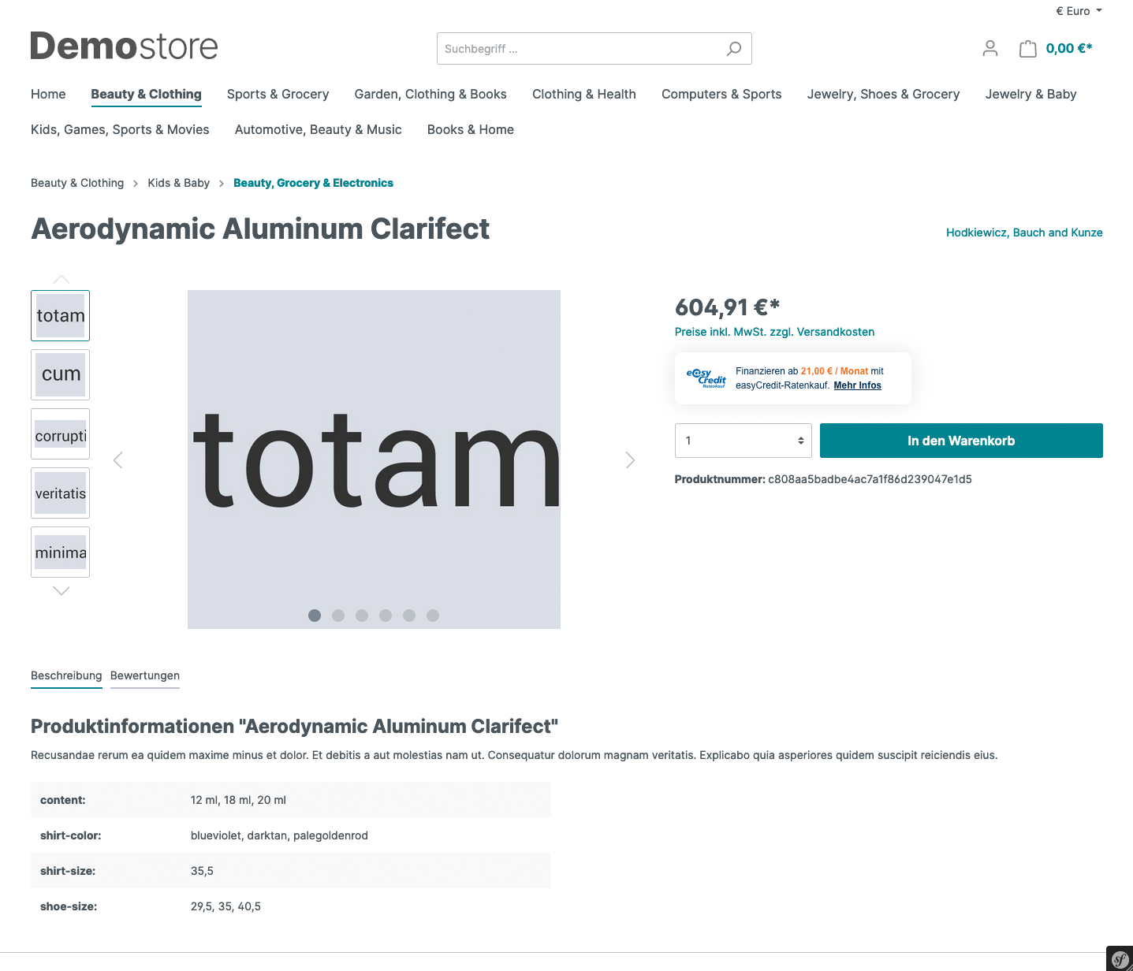Open the Mehr Infos link
This screenshot has height=971, width=1133.
[858, 385]
